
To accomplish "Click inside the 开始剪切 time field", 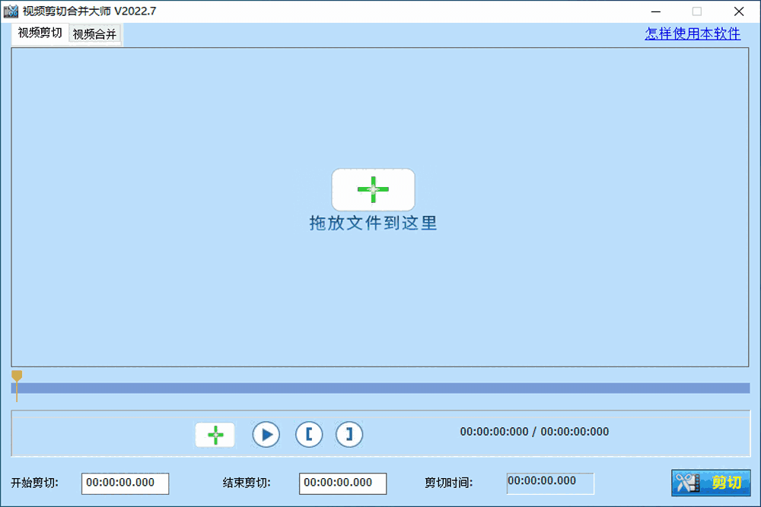I will (125, 483).
